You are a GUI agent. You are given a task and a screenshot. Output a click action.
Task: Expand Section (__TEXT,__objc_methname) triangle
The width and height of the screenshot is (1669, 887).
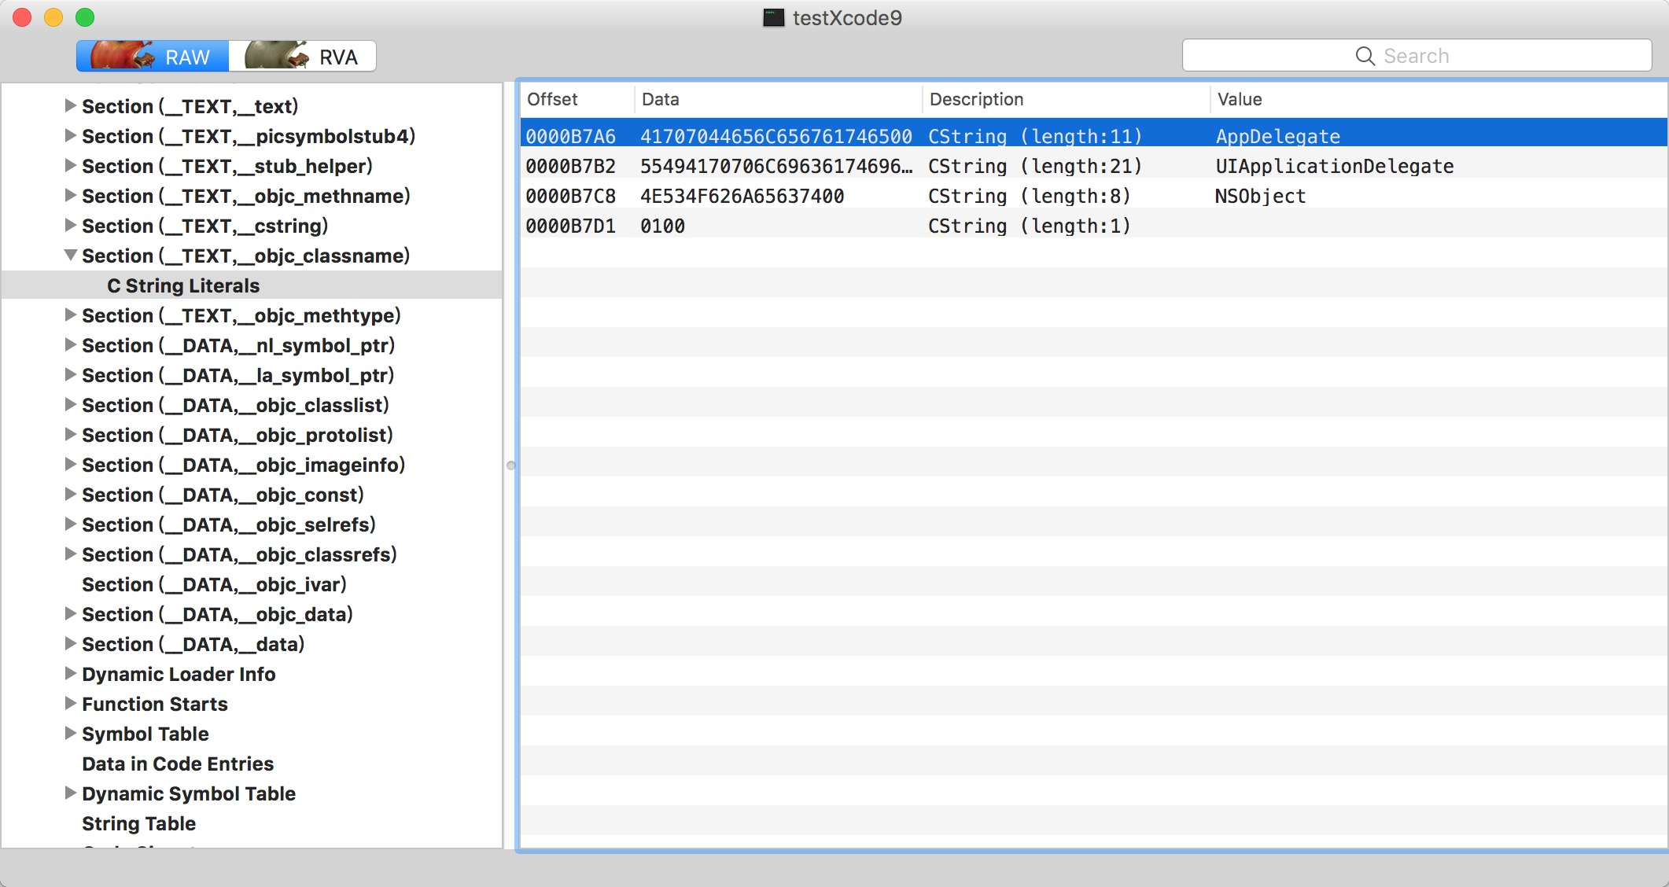point(70,195)
